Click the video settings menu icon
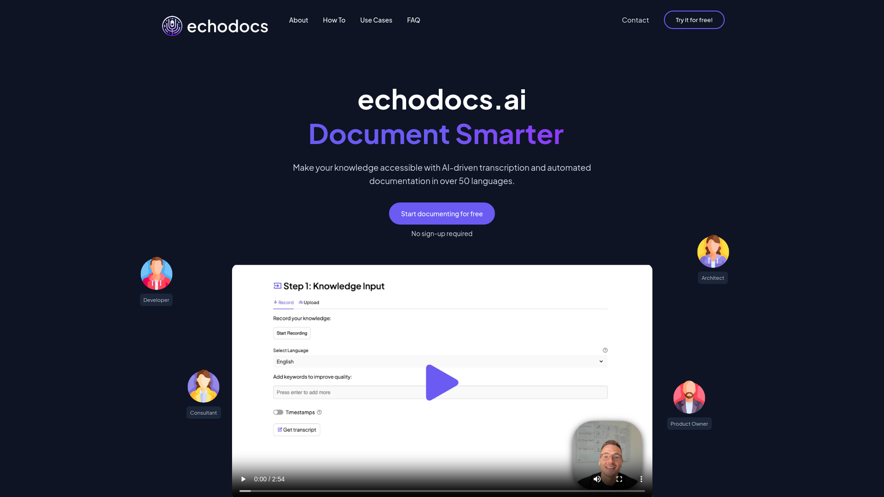The width and height of the screenshot is (884, 497). coord(641,480)
